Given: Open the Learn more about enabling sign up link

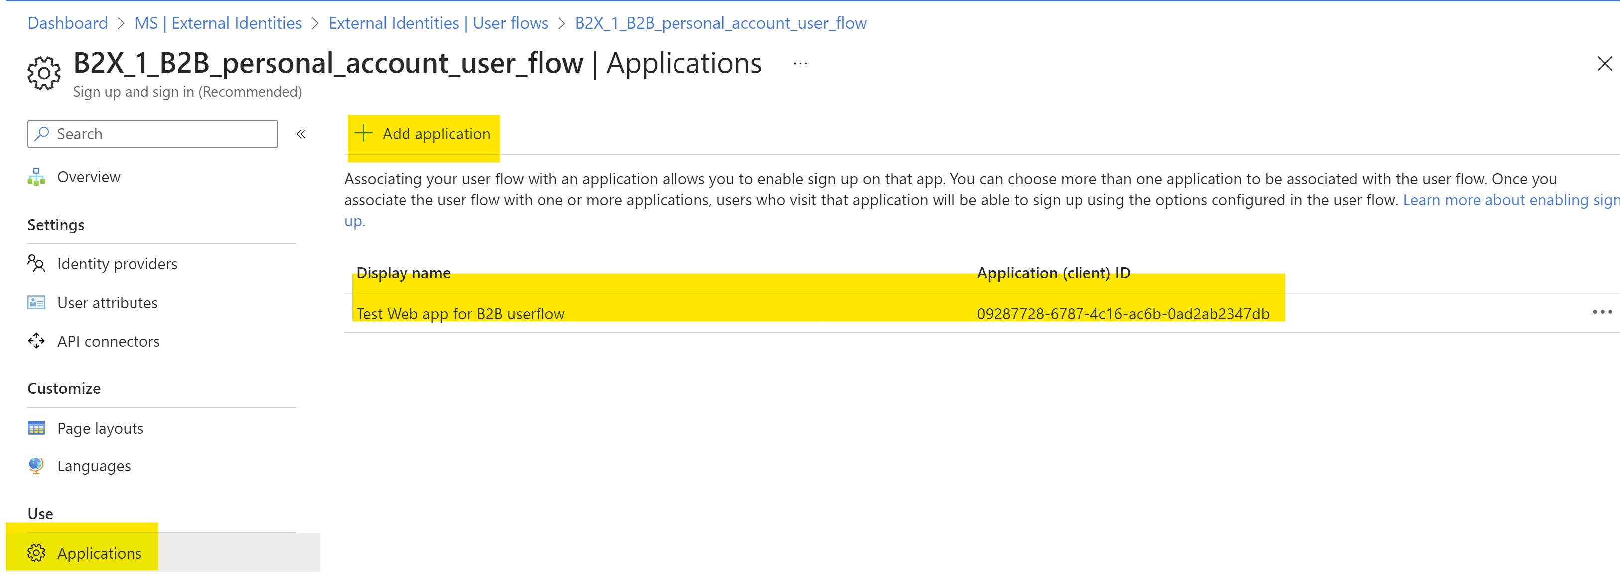Looking at the screenshot, I should (1509, 200).
